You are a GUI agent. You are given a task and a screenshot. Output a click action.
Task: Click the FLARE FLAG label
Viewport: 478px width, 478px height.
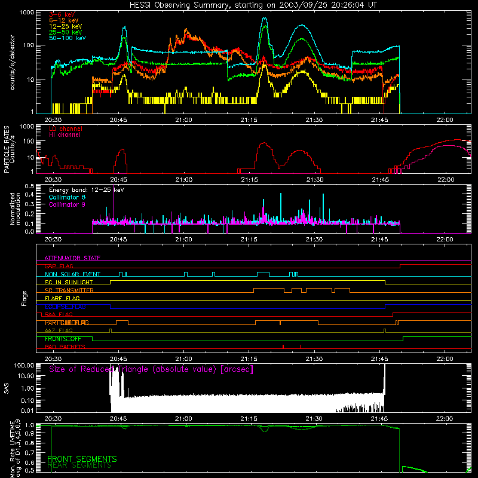62,298
